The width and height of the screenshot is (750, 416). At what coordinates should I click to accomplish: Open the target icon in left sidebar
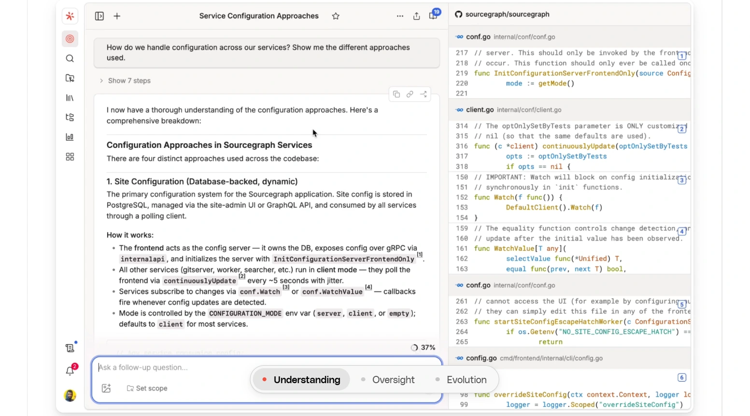[70, 39]
